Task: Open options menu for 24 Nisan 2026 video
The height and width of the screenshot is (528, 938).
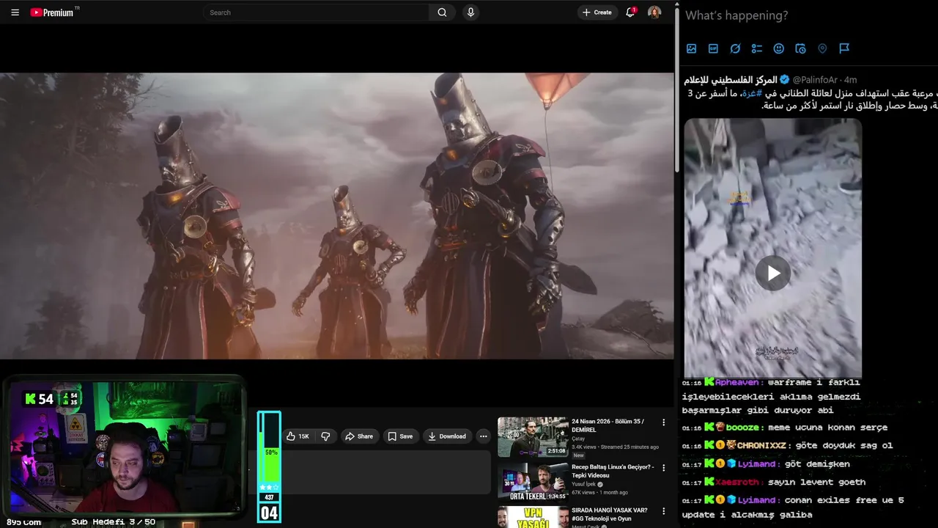Action: [x=663, y=422]
